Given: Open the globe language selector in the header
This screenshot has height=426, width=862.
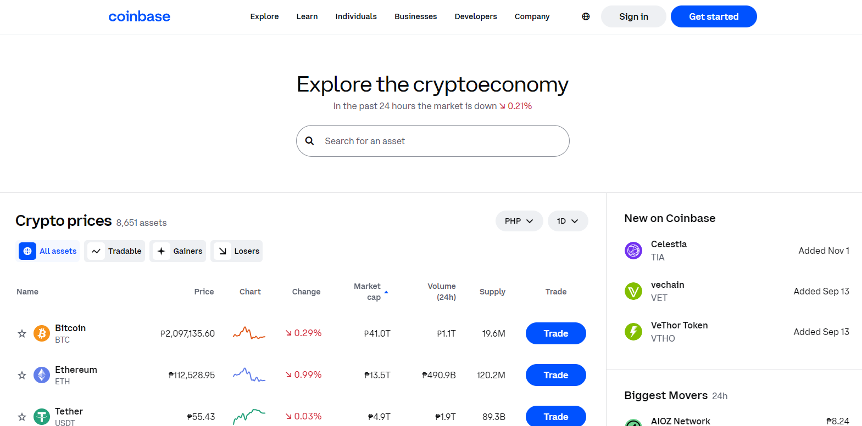Looking at the screenshot, I should click(585, 16).
